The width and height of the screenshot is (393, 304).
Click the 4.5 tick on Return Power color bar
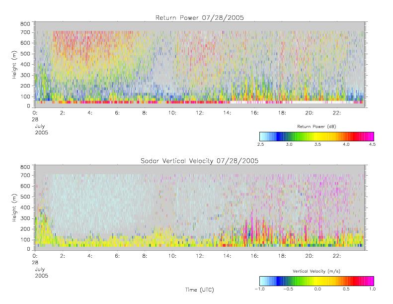[x=372, y=144]
